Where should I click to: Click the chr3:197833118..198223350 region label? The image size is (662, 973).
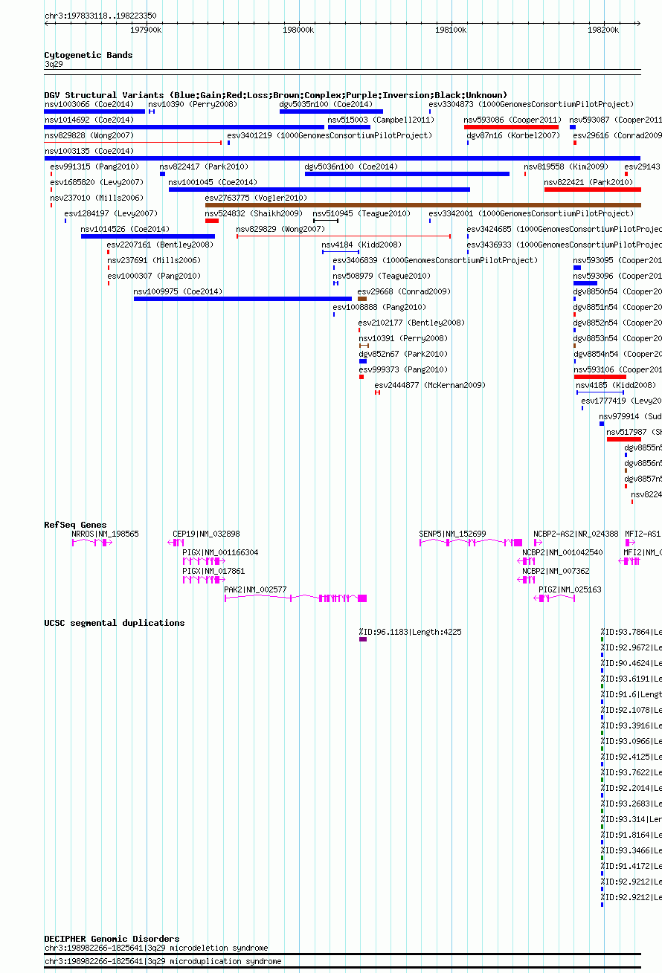(x=100, y=15)
